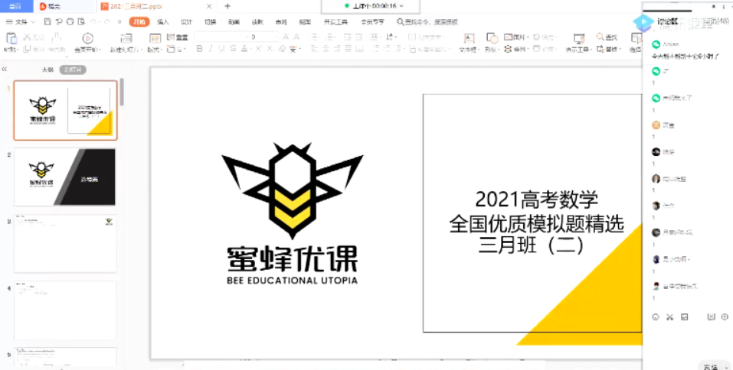Open the send button dropdown in chat
This screenshot has width=733, height=370.
pyautogui.click(x=726, y=368)
